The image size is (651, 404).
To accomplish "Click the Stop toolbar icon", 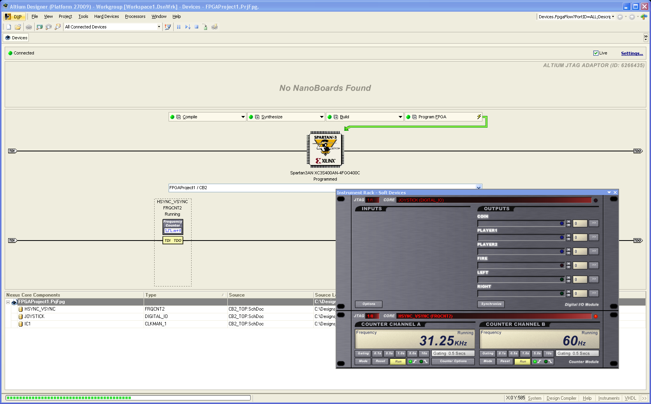I will coord(197,27).
